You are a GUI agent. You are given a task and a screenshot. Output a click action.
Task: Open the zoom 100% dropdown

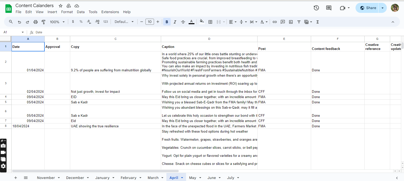(57, 22)
